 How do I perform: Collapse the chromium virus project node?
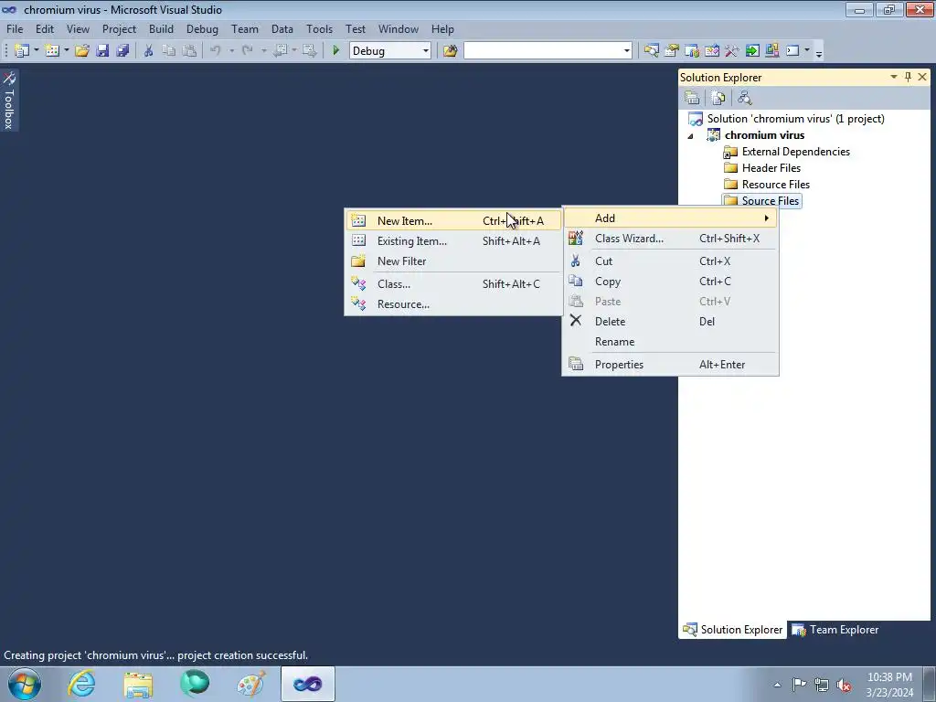coord(691,135)
